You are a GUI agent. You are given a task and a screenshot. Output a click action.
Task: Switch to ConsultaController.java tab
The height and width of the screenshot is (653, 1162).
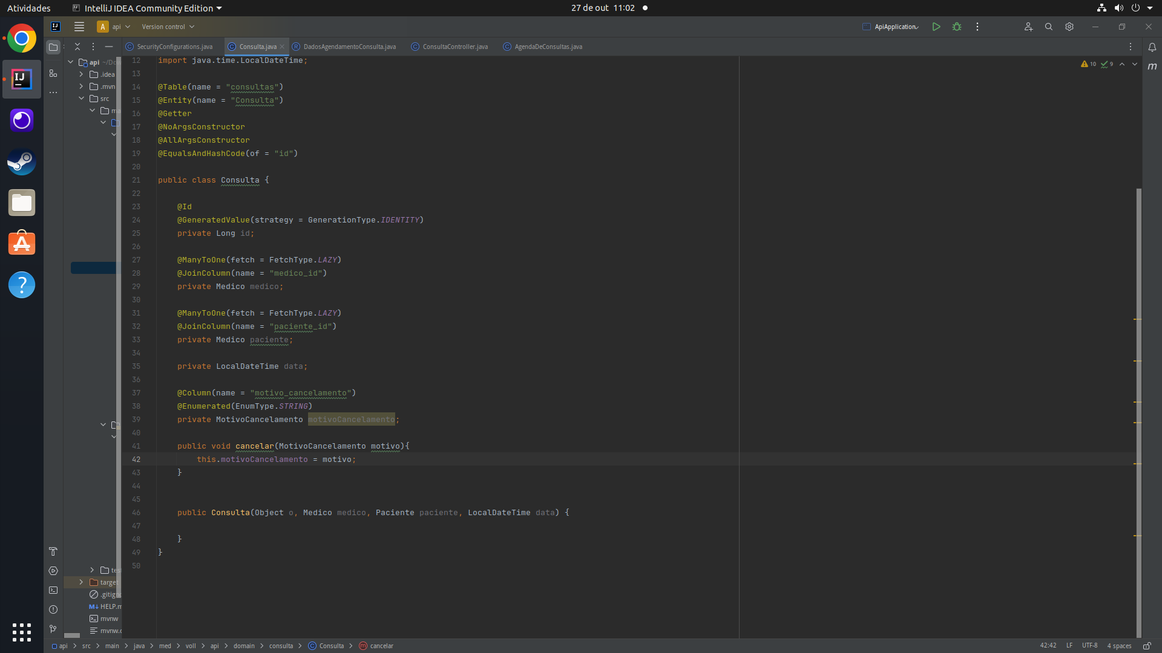pyautogui.click(x=450, y=47)
